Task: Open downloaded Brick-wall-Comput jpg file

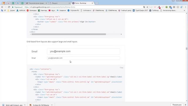Action: 12,105
